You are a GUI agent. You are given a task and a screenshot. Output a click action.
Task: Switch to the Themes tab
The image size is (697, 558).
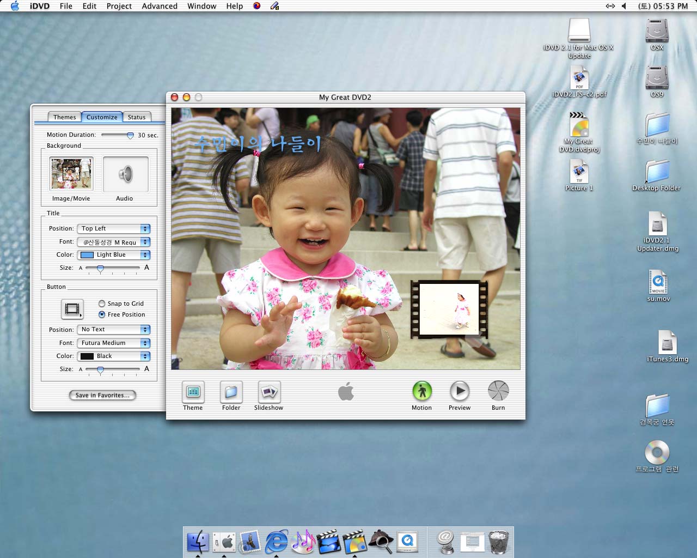point(64,117)
